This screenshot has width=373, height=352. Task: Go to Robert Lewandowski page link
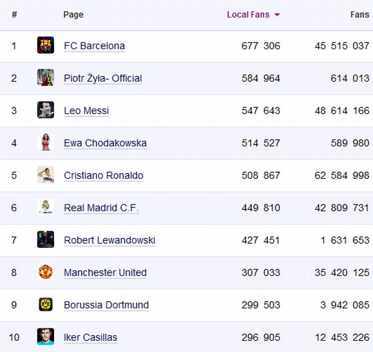pyautogui.click(x=109, y=240)
